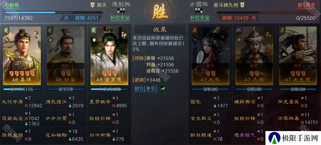Click the season icon next to 敌方[季节]
The height and width of the screenshot is (145, 321).
(x=163, y=89)
